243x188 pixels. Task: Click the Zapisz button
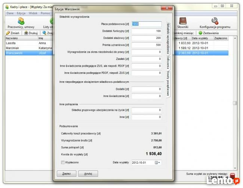[x=67, y=173]
